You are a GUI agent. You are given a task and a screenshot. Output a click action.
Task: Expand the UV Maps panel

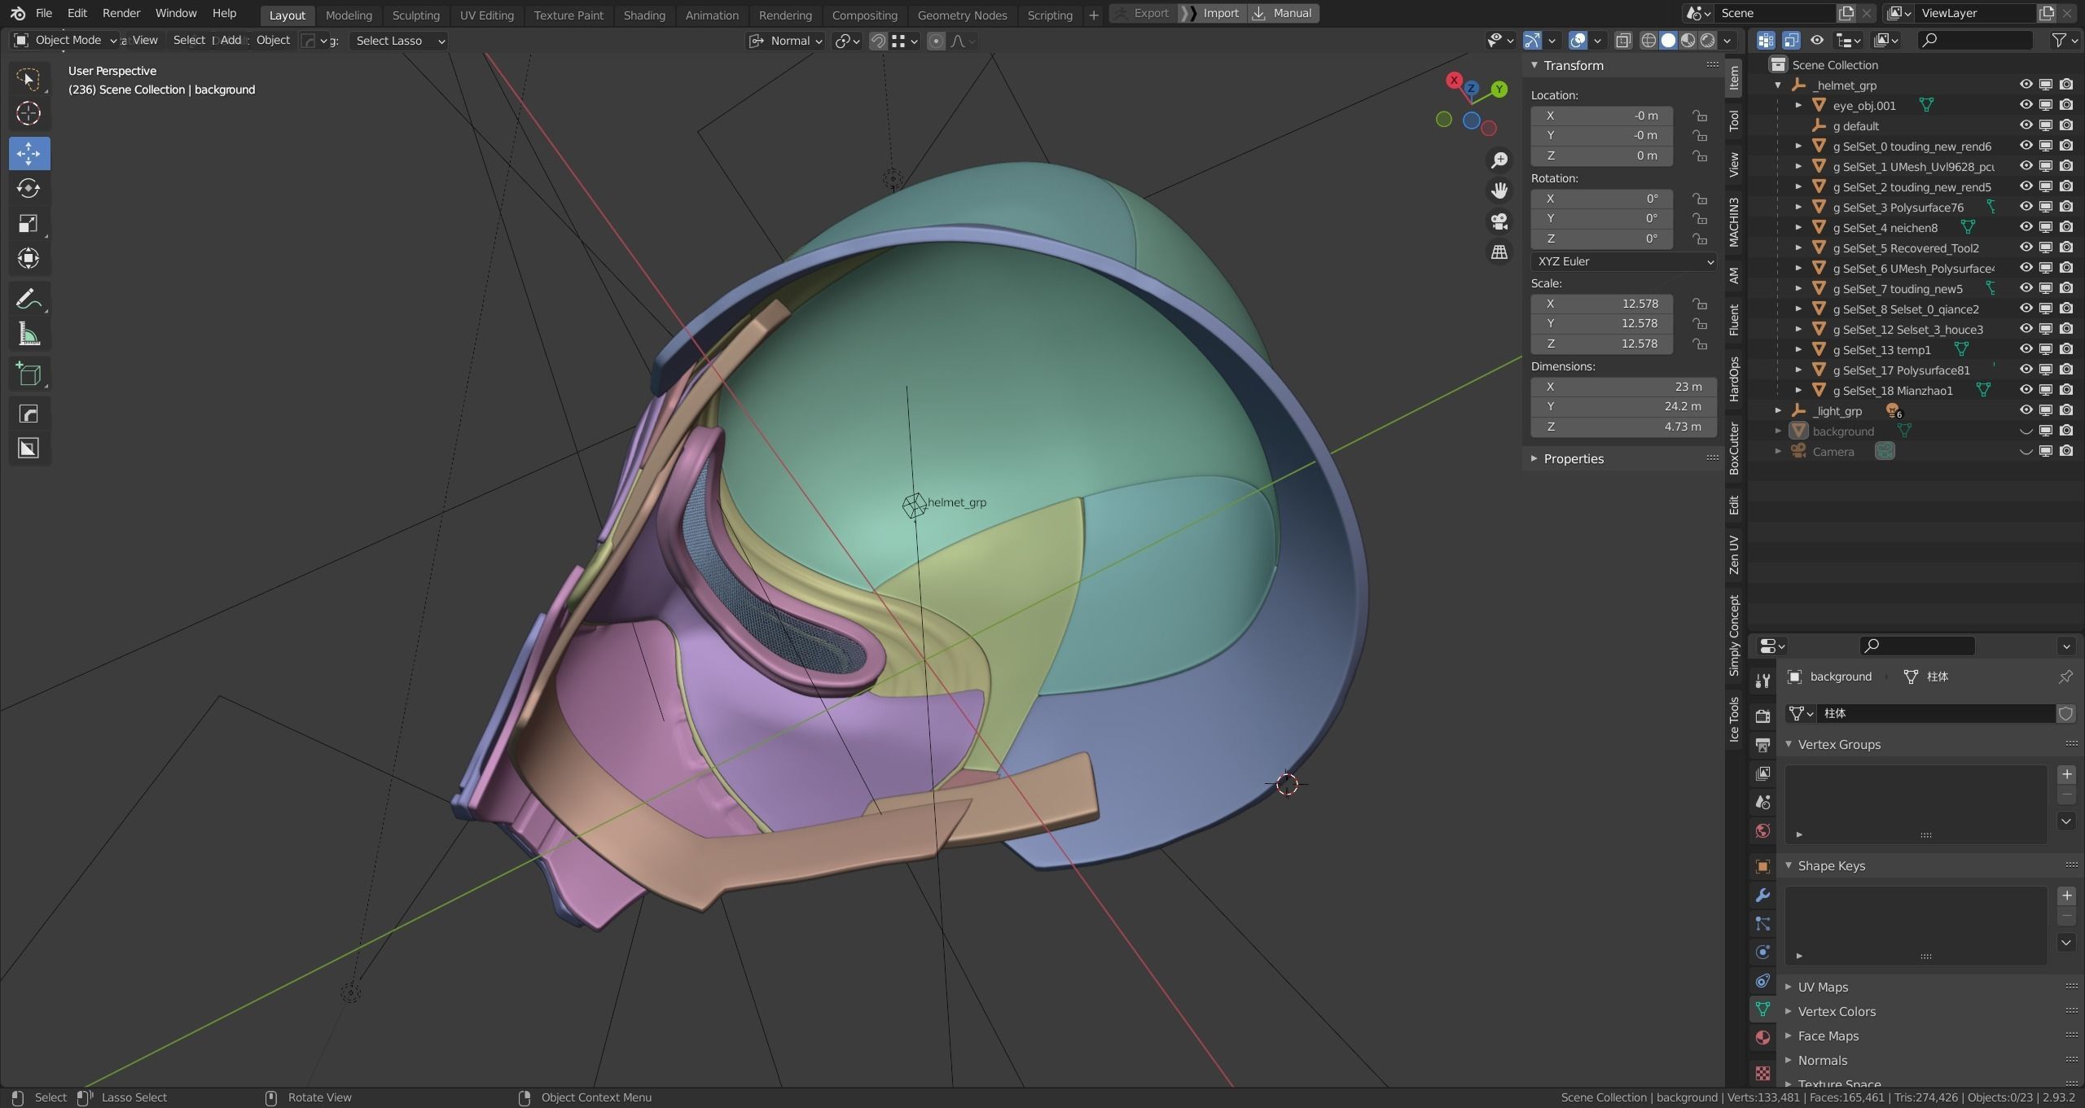(x=1823, y=987)
